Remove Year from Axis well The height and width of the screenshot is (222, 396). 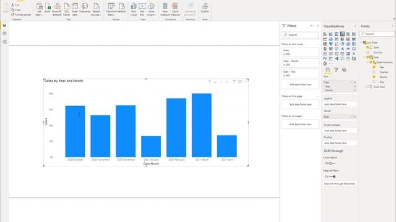(355, 86)
